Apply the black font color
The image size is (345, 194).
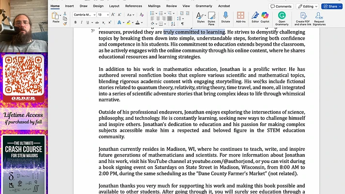[138, 22]
